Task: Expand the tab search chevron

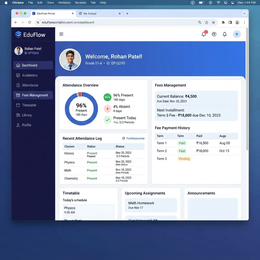Action: (x=244, y=13)
